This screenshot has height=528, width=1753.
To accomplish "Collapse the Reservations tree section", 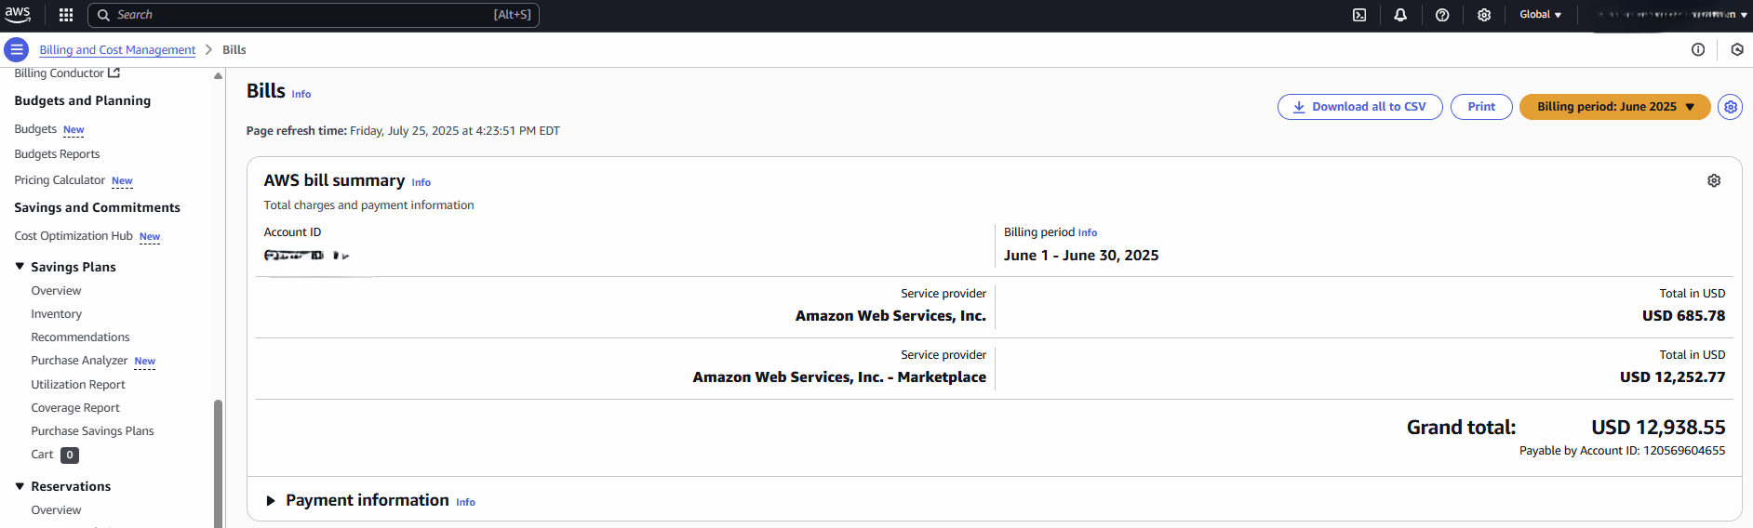I will pos(20,486).
